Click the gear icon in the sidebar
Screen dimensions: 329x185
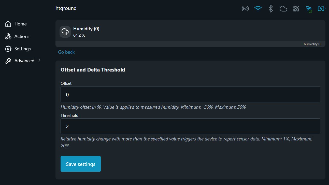point(8,49)
